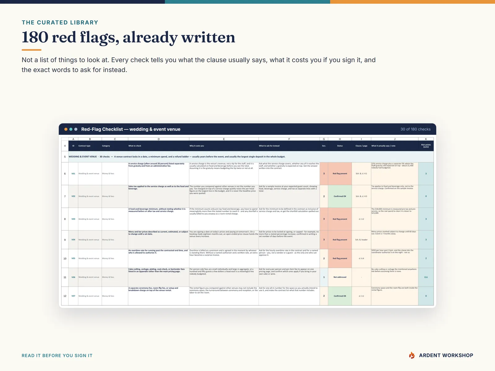Open the 'Confirmed OK' status in row V02
This screenshot has width=495, height=371.
pyautogui.click(x=340, y=196)
